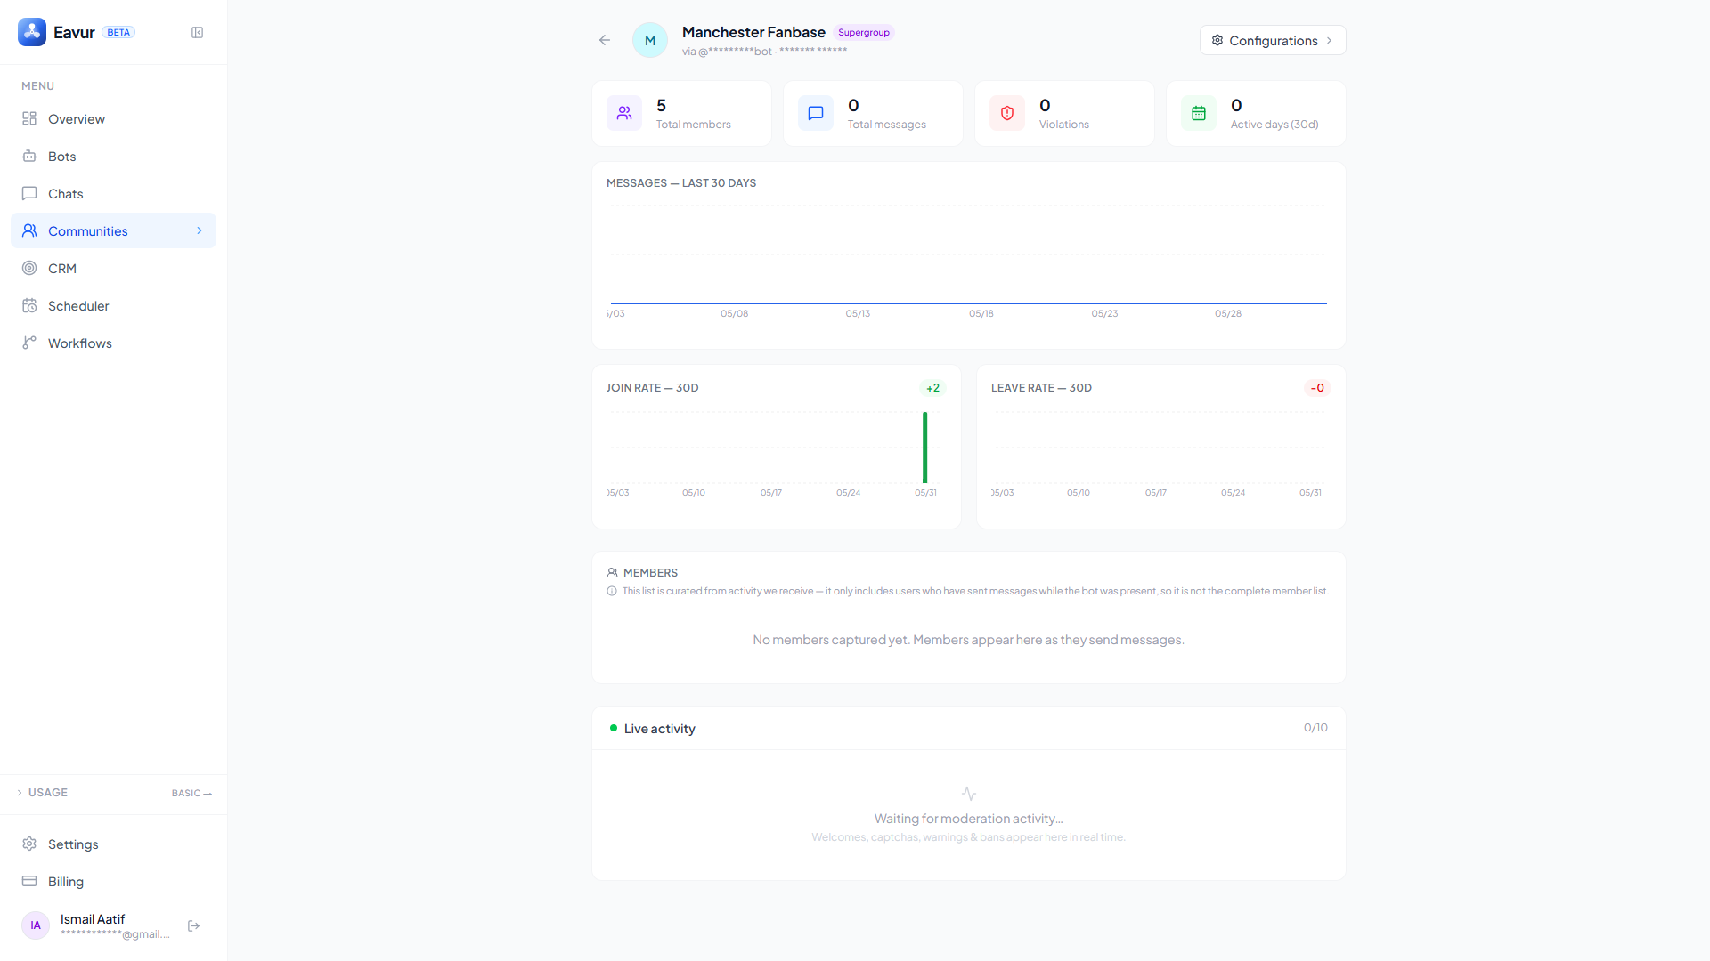Click the Violations label
The width and height of the screenshot is (1710, 961).
click(1064, 125)
